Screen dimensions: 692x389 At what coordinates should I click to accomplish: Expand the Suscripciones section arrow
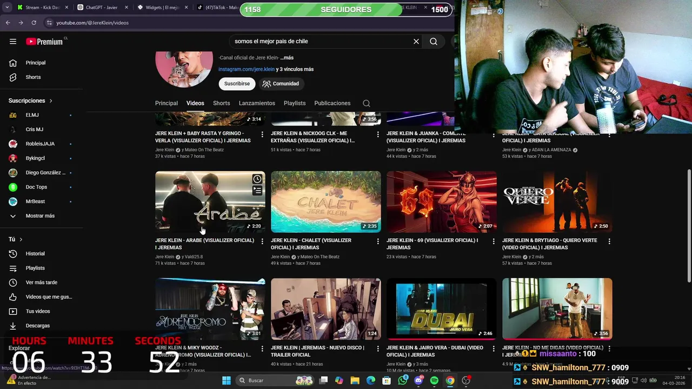coord(51,101)
